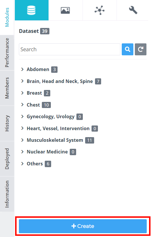Switch to the Performance side tab

(7, 53)
